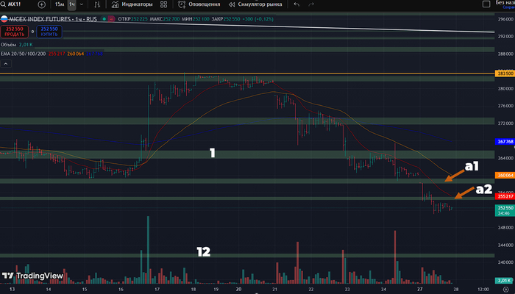Click the market replay rewind icon
The height and width of the screenshot is (294, 515).
pos(231,4)
